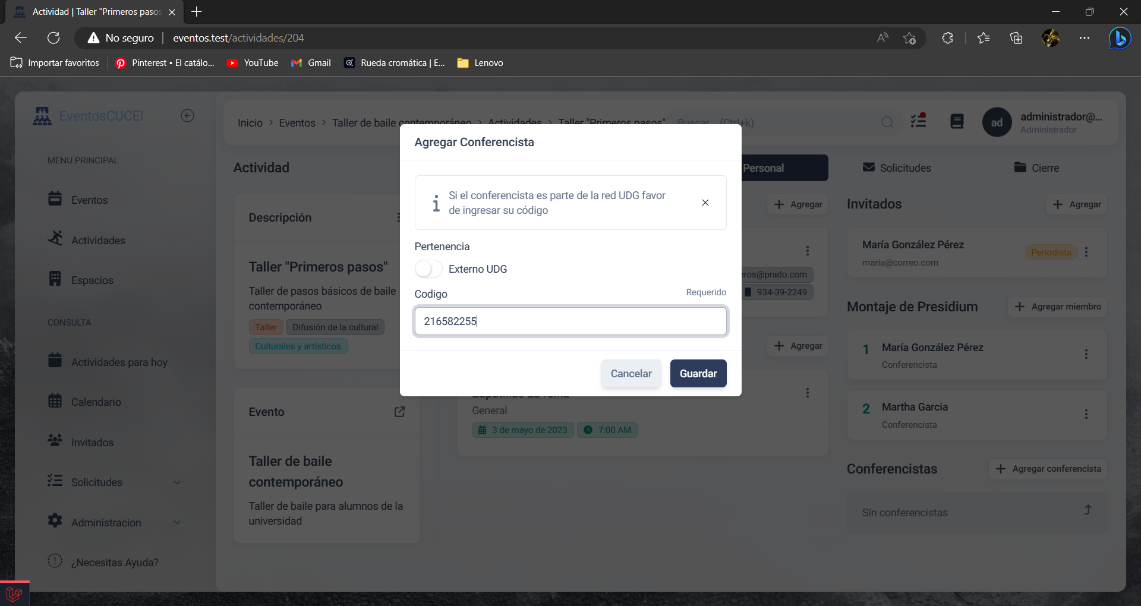The height and width of the screenshot is (606, 1141).
Task: Expand the Solicitudes sidebar submenu
Action: 176,482
